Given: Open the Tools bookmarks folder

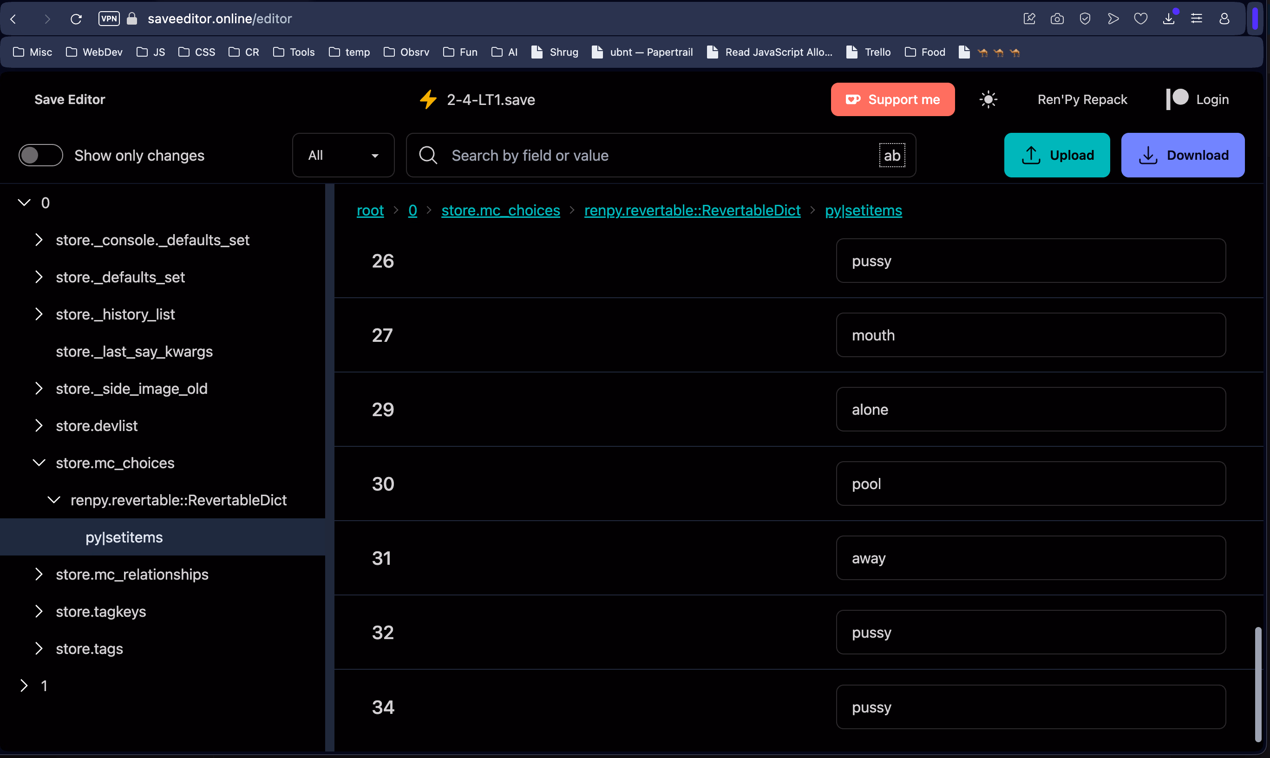Looking at the screenshot, I should pyautogui.click(x=294, y=52).
